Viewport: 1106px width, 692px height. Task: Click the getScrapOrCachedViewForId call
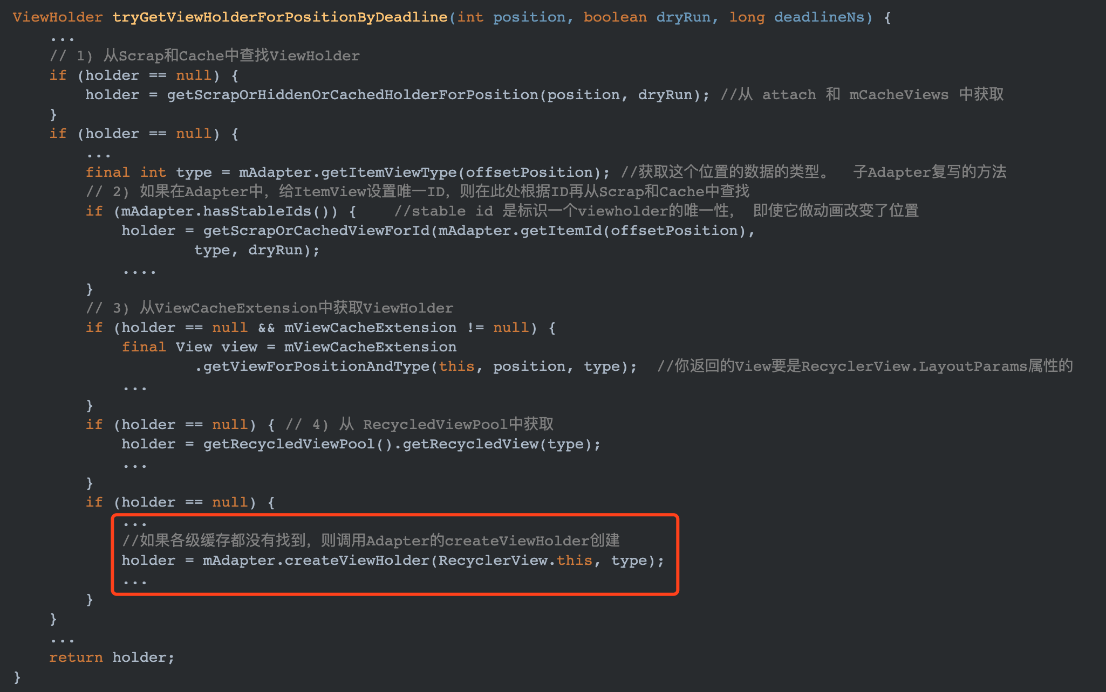click(316, 231)
